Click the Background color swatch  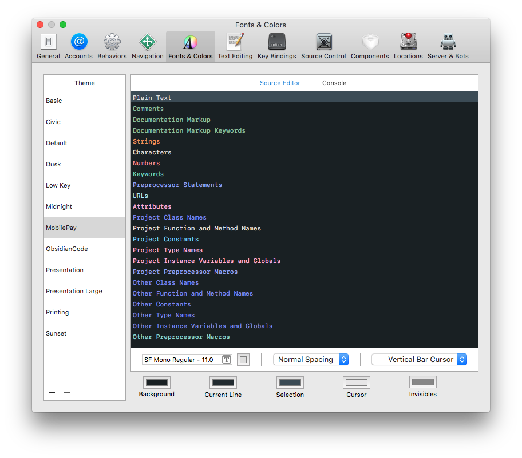(156, 383)
